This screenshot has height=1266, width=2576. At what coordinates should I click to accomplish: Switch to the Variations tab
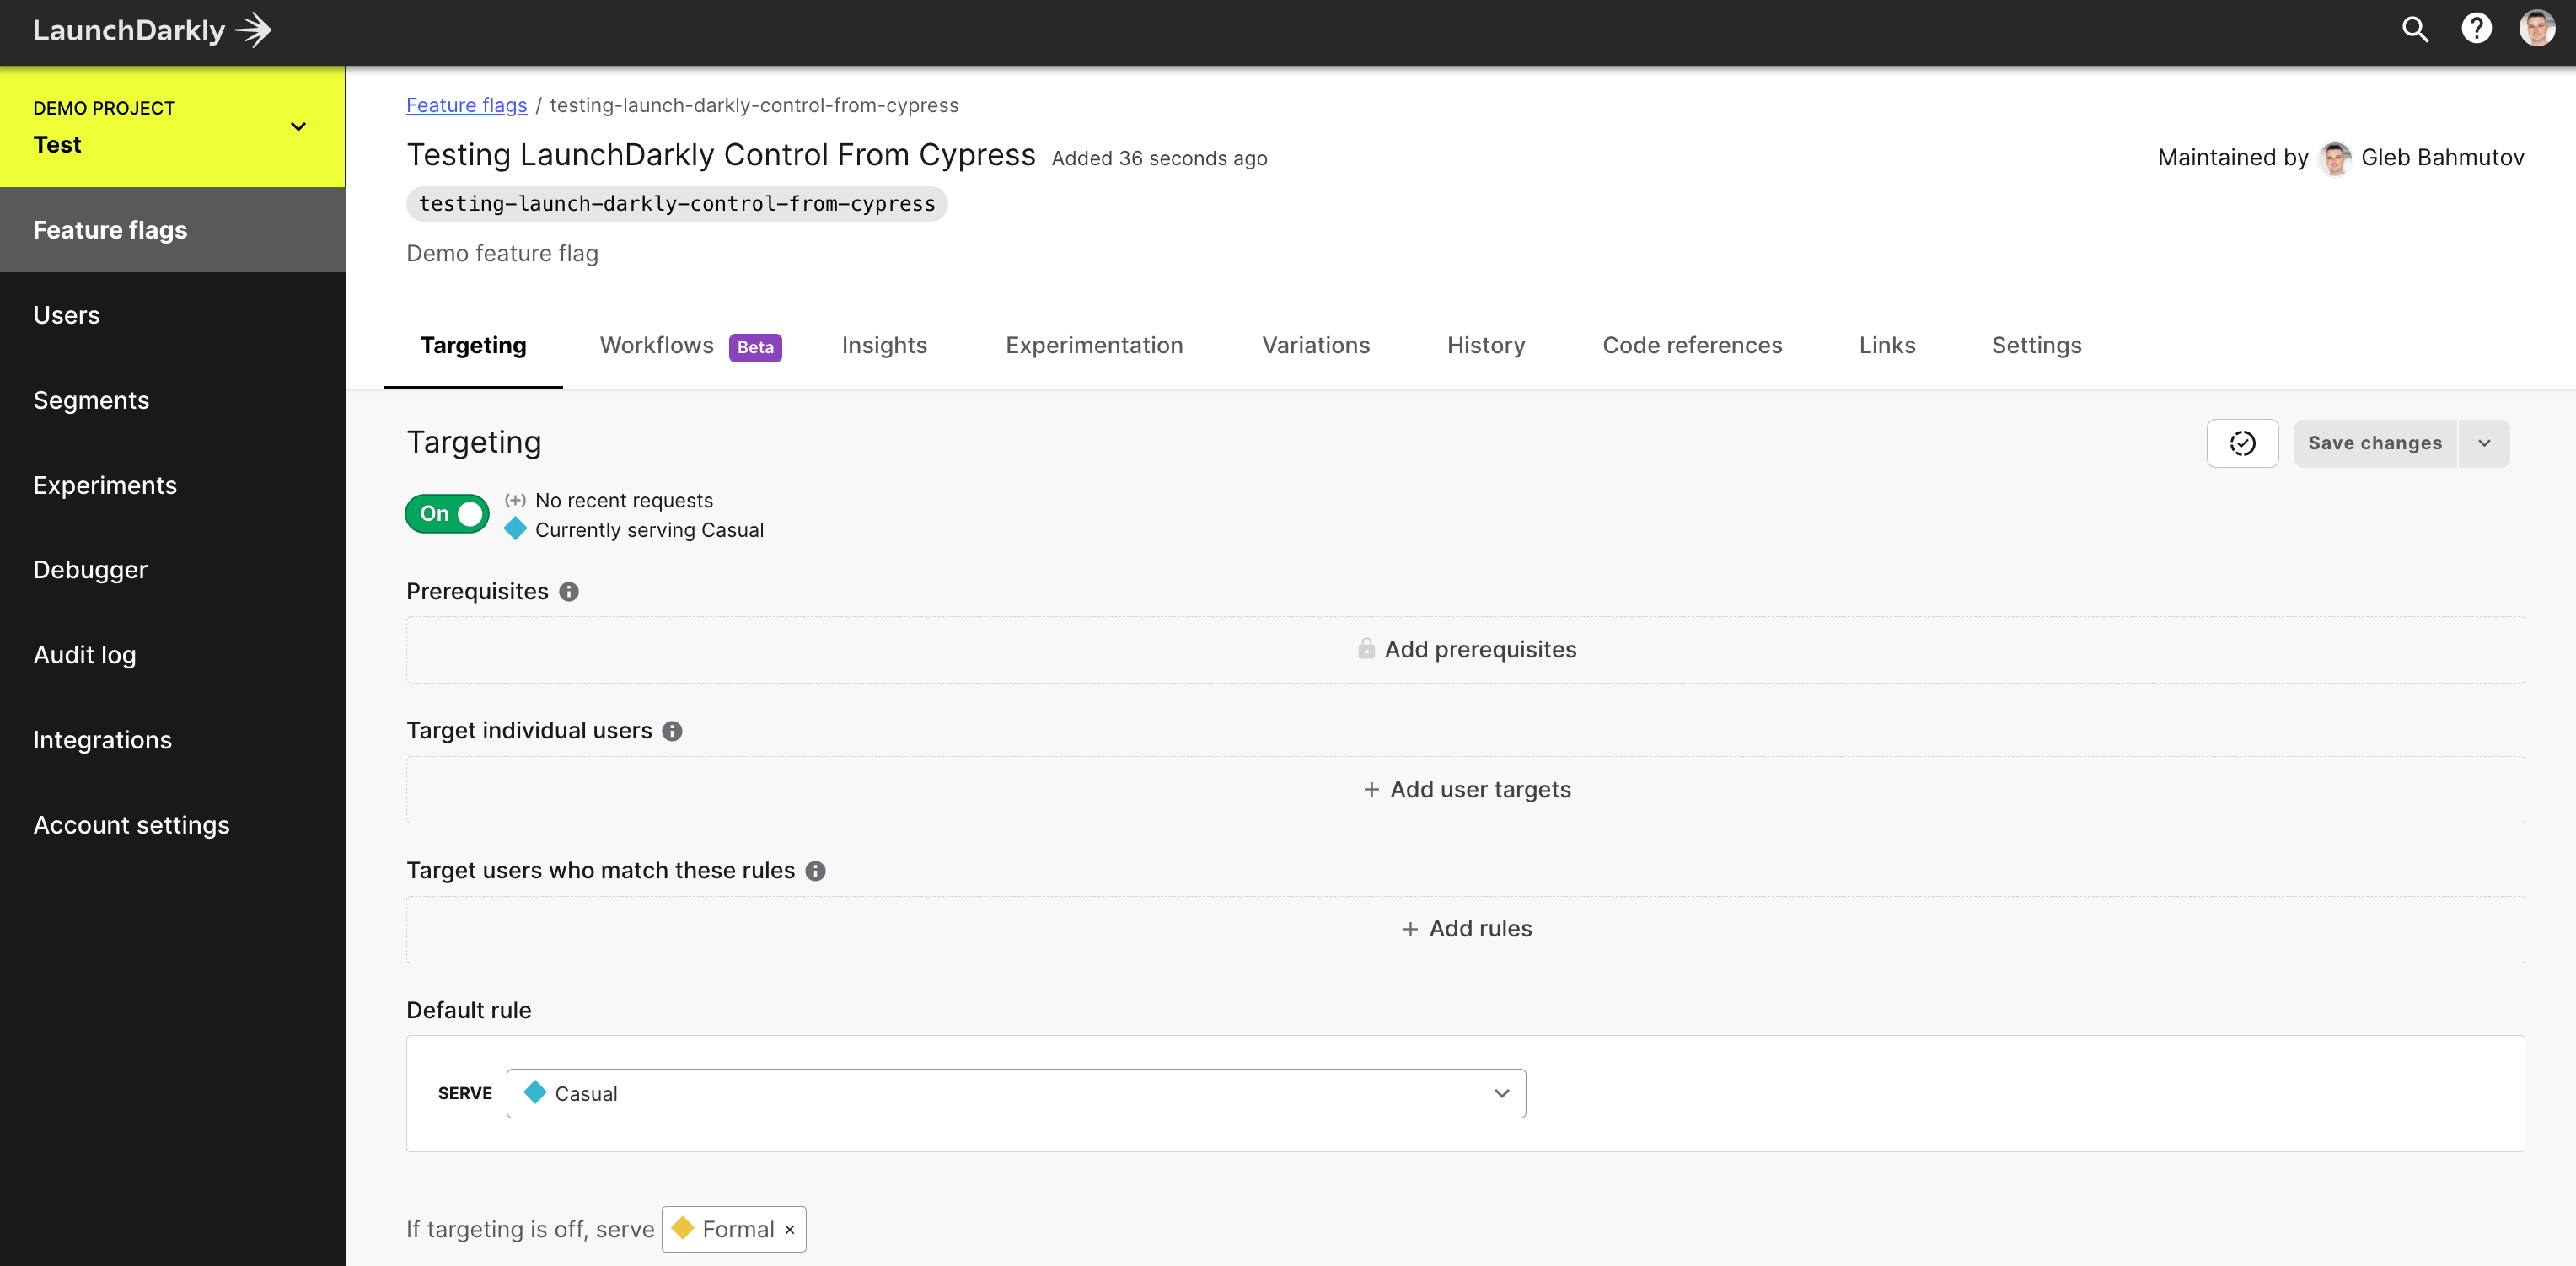point(1314,345)
